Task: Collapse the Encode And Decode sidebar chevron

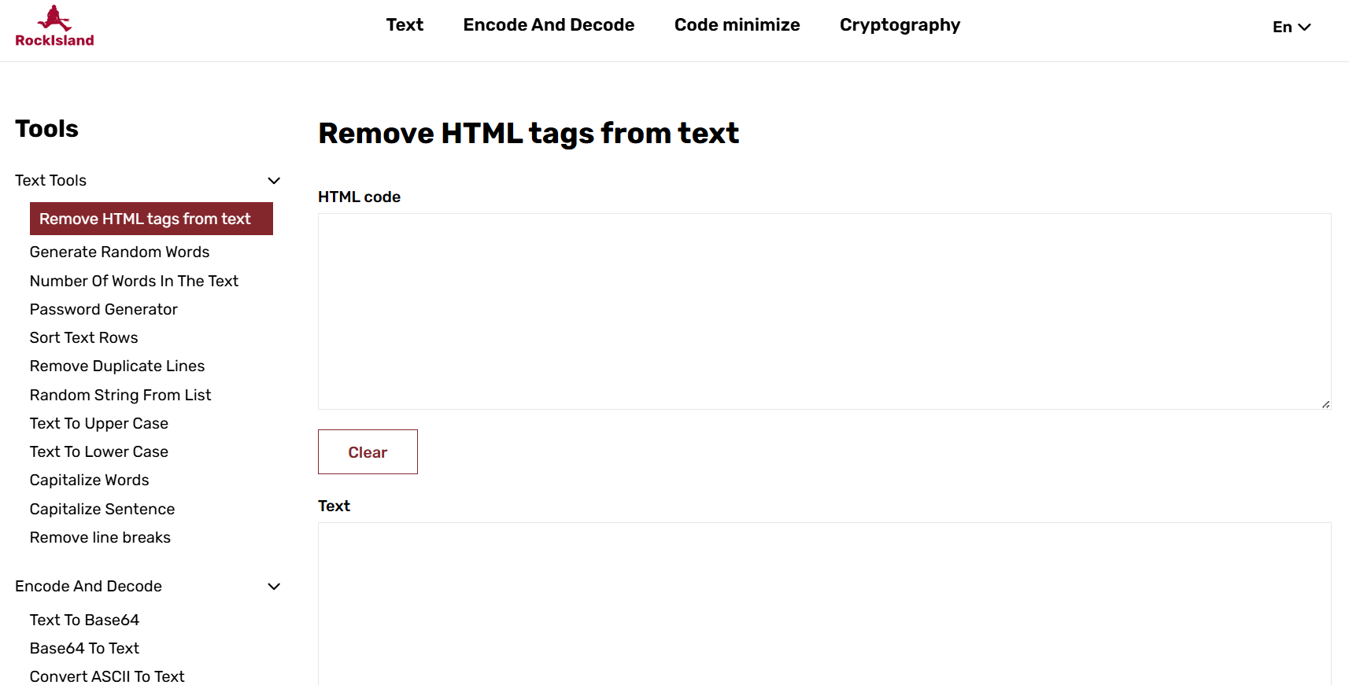Action: tap(274, 587)
